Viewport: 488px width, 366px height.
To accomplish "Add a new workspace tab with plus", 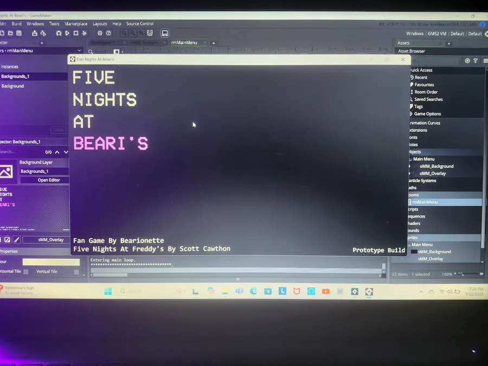I will (x=214, y=43).
